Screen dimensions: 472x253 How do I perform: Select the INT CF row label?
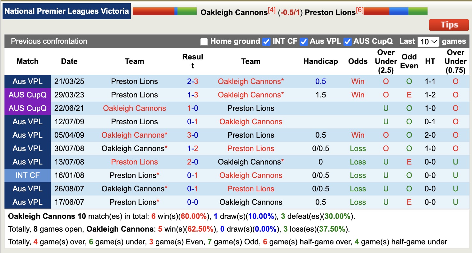click(x=28, y=175)
